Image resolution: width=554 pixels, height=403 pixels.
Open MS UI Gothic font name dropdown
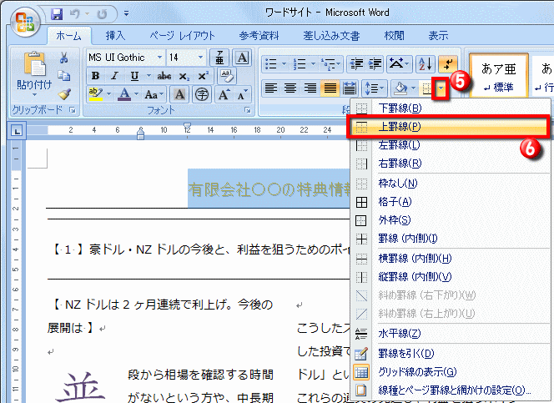coord(159,58)
